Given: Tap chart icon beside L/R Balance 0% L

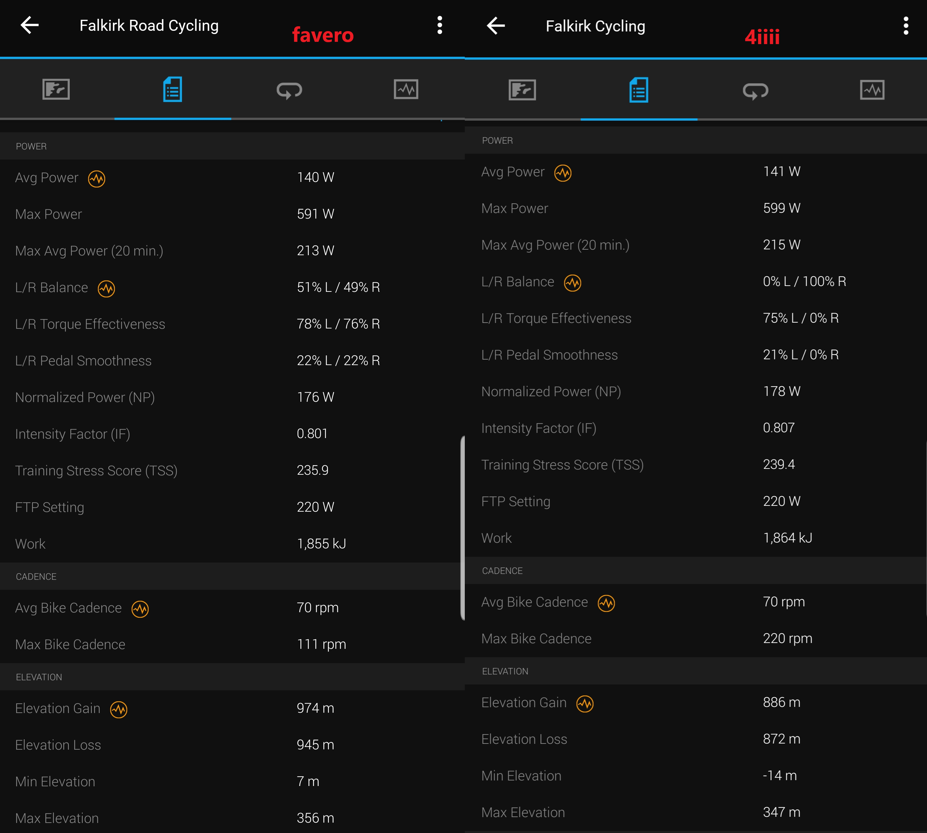Looking at the screenshot, I should click(x=572, y=282).
